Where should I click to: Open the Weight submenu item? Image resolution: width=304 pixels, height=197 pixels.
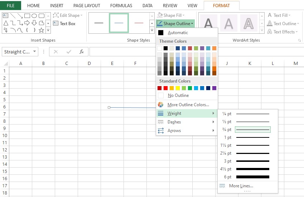coord(187,113)
